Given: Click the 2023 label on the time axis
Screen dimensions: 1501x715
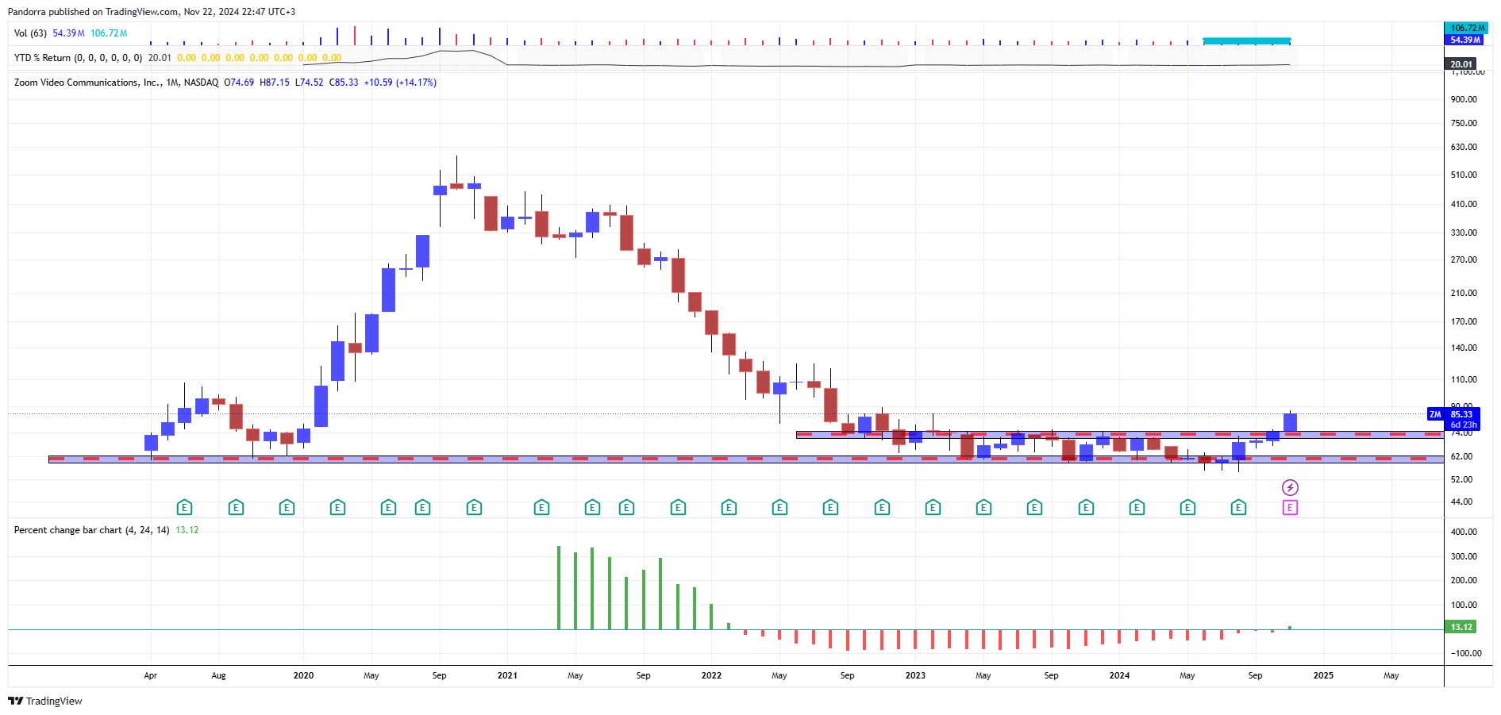Looking at the screenshot, I should (x=915, y=675).
